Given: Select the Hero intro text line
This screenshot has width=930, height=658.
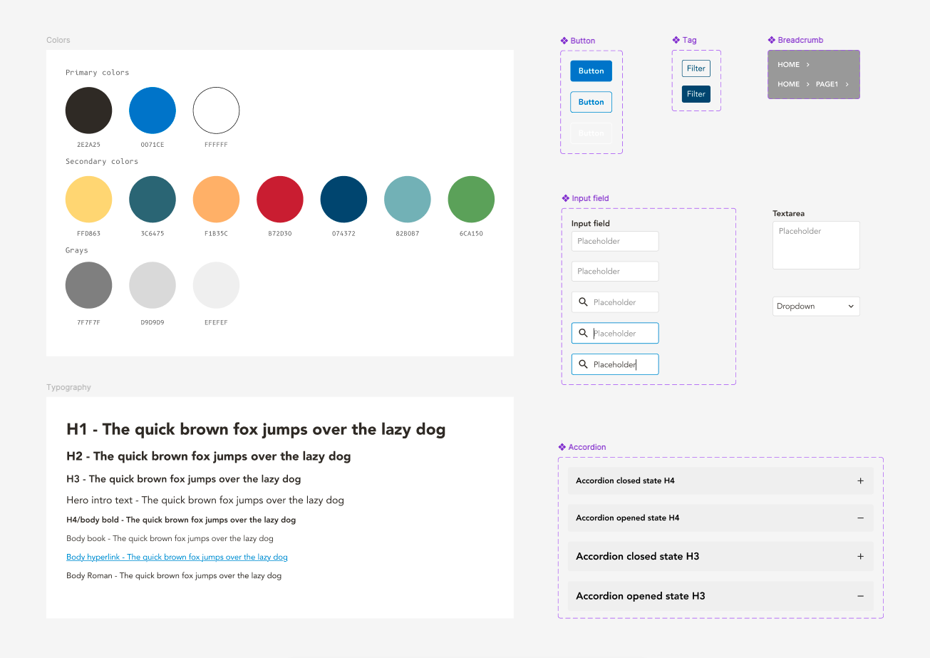Looking at the screenshot, I should (x=205, y=500).
